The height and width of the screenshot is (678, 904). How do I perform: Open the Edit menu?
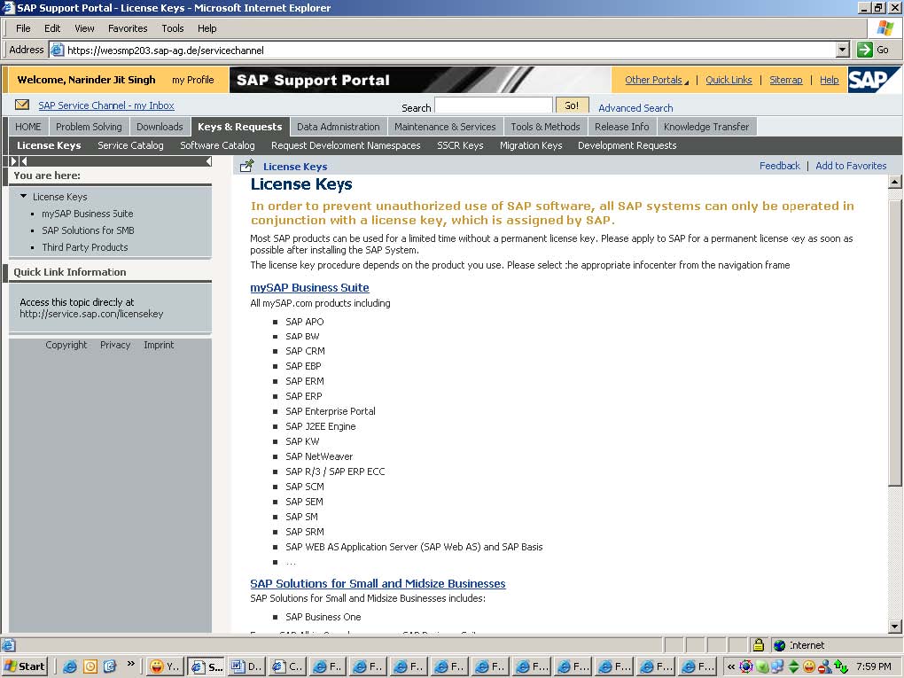(x=52, y=28)
